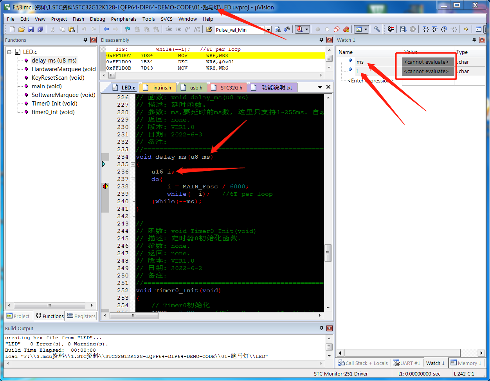This screenshot has width=490, height=381.
Task: Switch to the usb.h editor tab
Action: click(193, 88)
